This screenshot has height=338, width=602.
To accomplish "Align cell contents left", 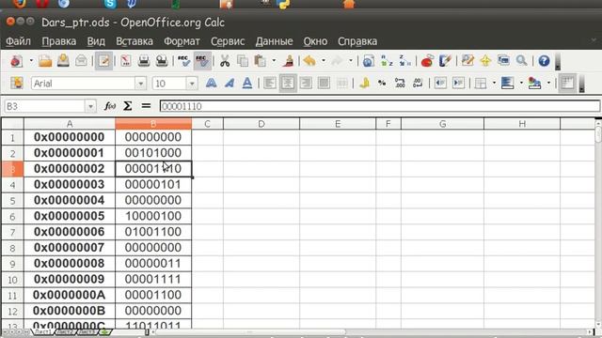I will pyautogui.click(x=270, y=84).
